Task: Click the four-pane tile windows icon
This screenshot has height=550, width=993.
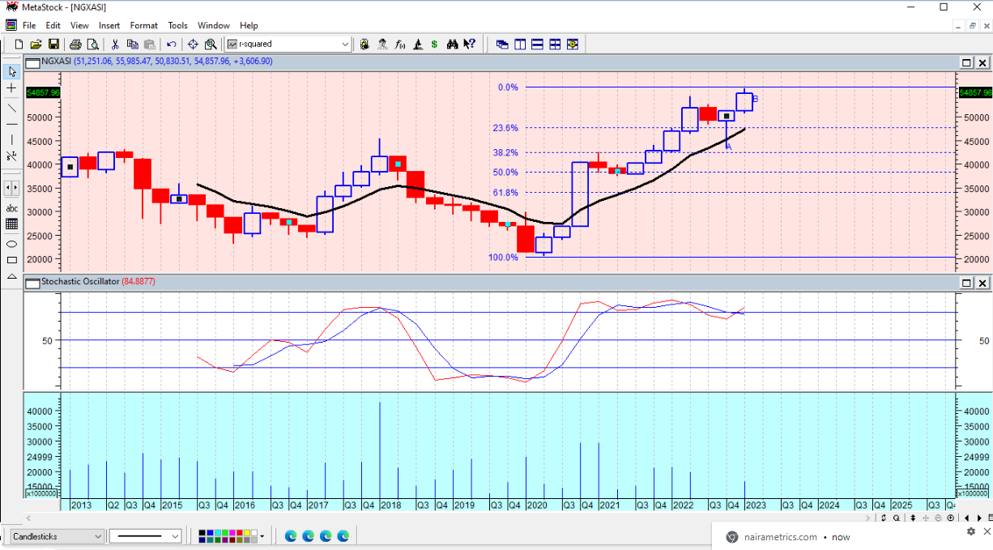Action: click(555, 44)
